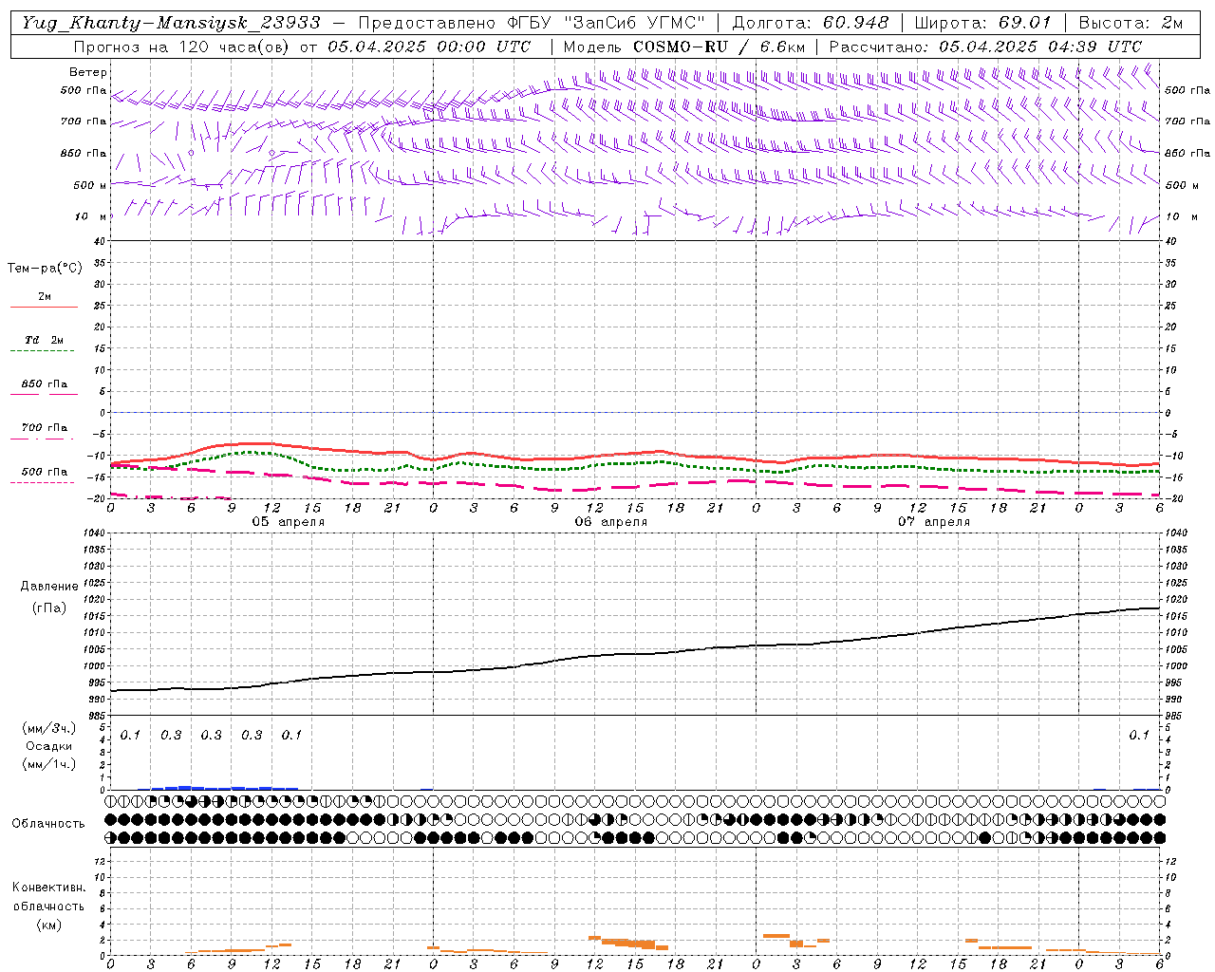Click the blue 0°C reference line in the temperature chart

coord(635,412)
